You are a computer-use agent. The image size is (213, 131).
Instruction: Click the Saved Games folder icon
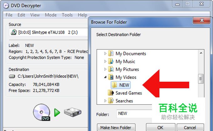[111, 93]
